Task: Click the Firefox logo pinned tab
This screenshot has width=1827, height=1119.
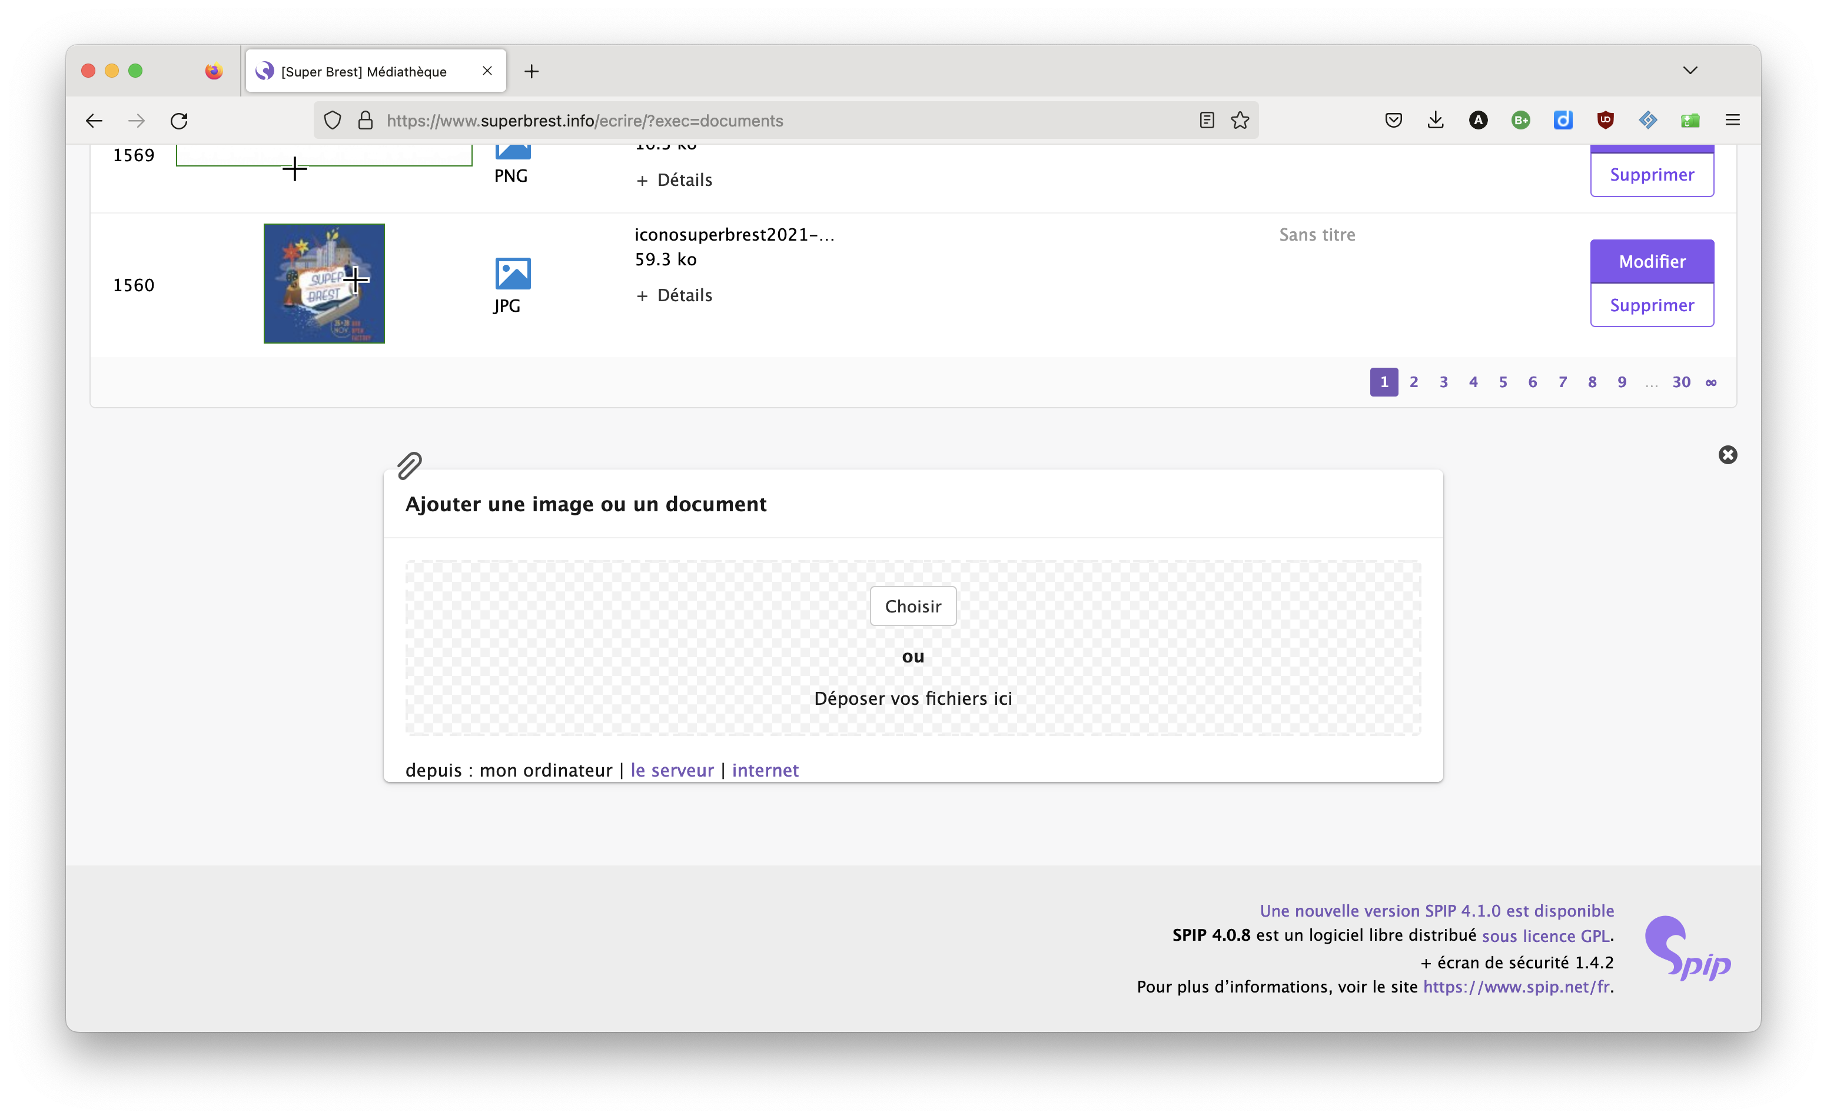Action: tap(214, 71)
